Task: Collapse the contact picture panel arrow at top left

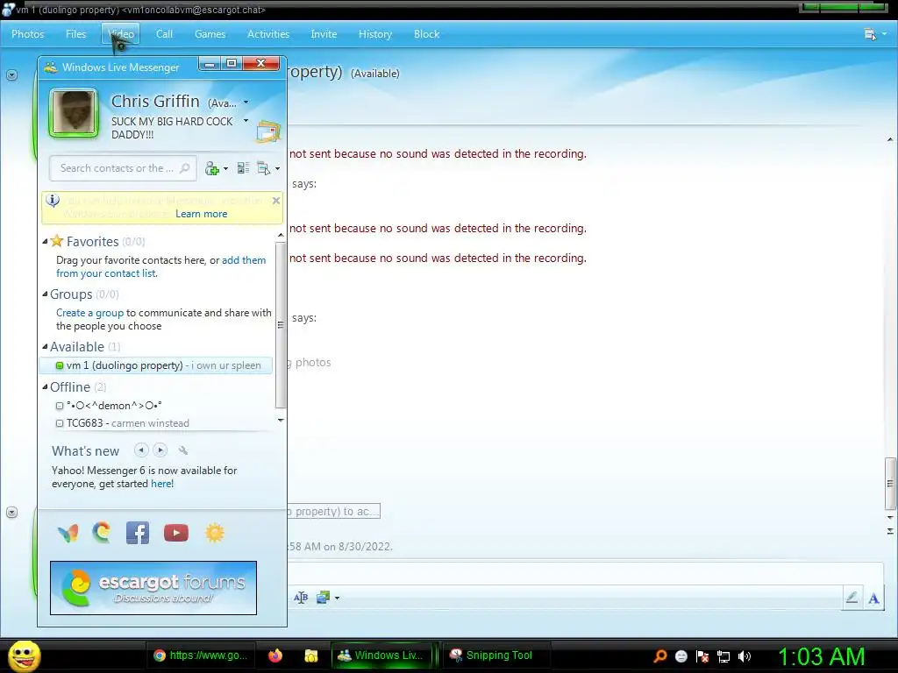Action: click(12, 75)
